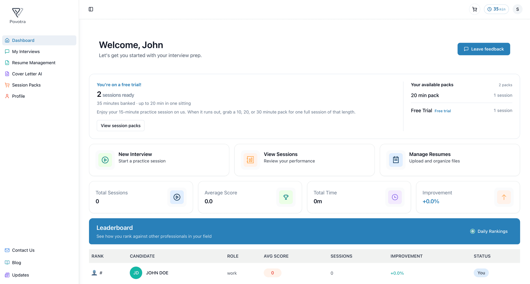The width and height of the screenshot is (530, 284).
Task: Open the Profile page
Action: (39, 96)
